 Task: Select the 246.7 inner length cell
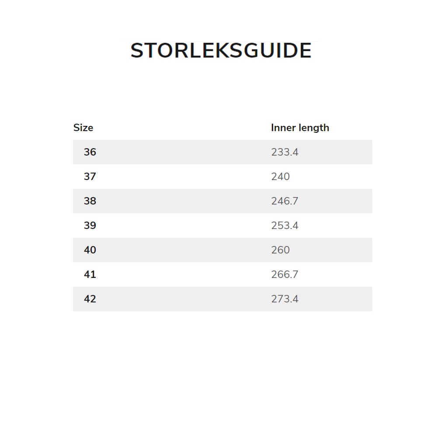click(284, 201)
